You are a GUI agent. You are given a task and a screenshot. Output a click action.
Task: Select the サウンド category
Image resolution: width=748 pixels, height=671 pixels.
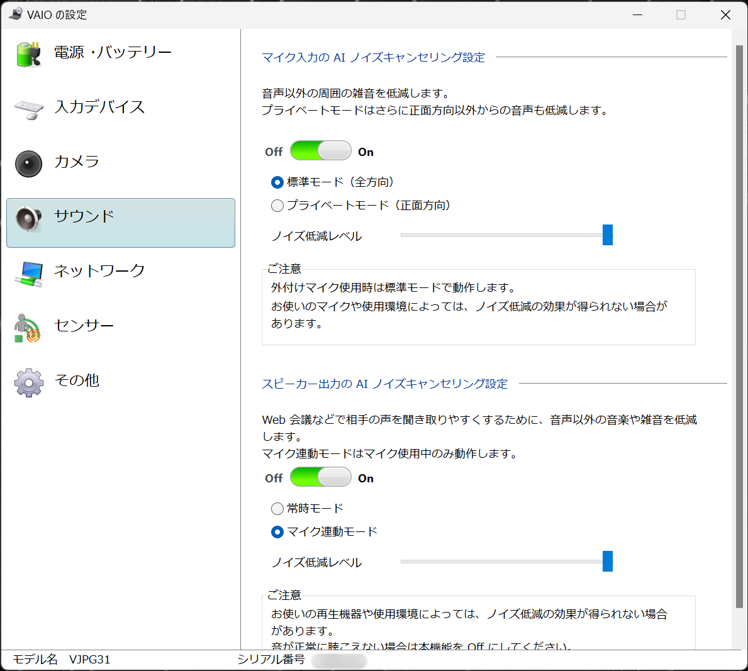click(121, 223)
